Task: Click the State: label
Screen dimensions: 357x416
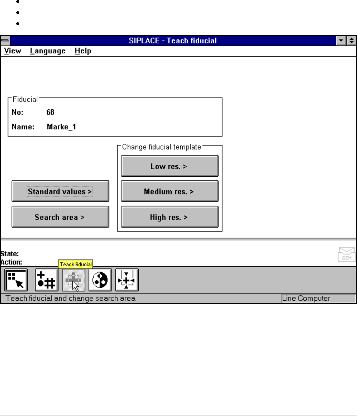Action: [10, 254]
